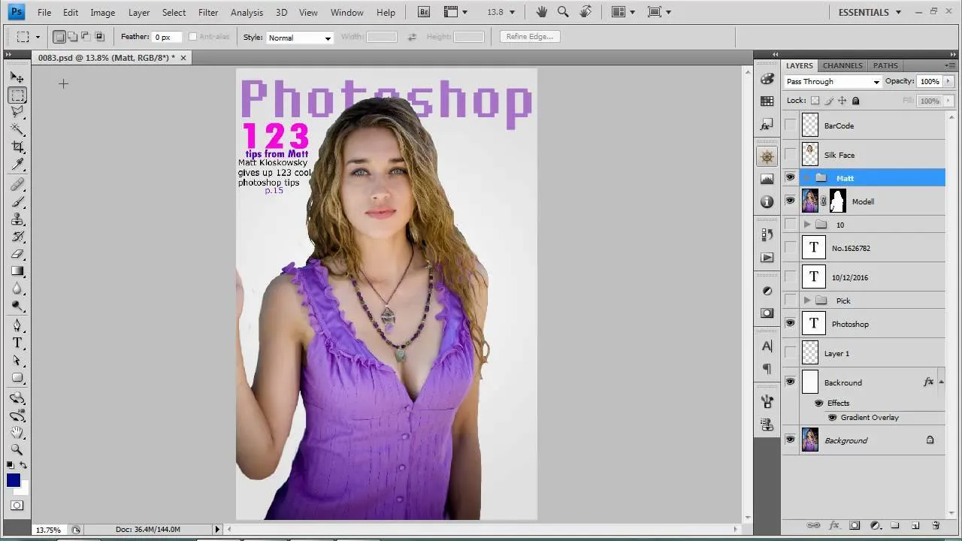962x541 pixels.
Task: Open the Layer menu
Action: click(139, 13)
